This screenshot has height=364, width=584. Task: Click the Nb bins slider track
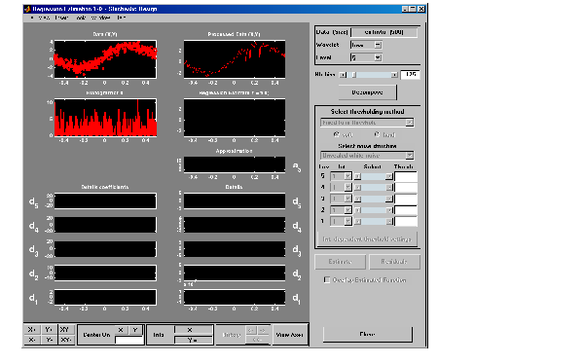(x=368, y=75)
